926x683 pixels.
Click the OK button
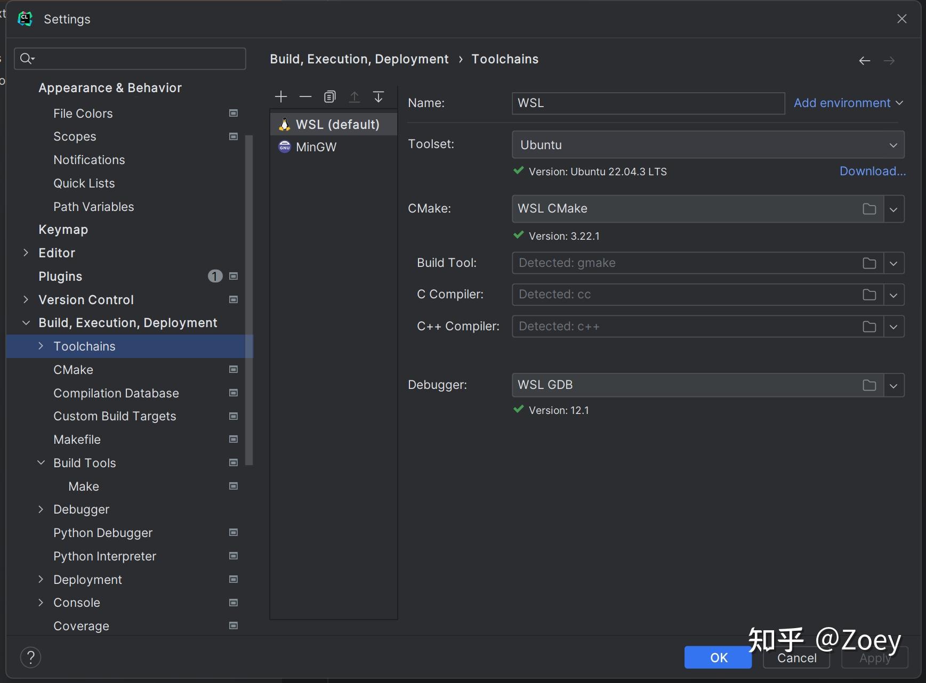718,657
